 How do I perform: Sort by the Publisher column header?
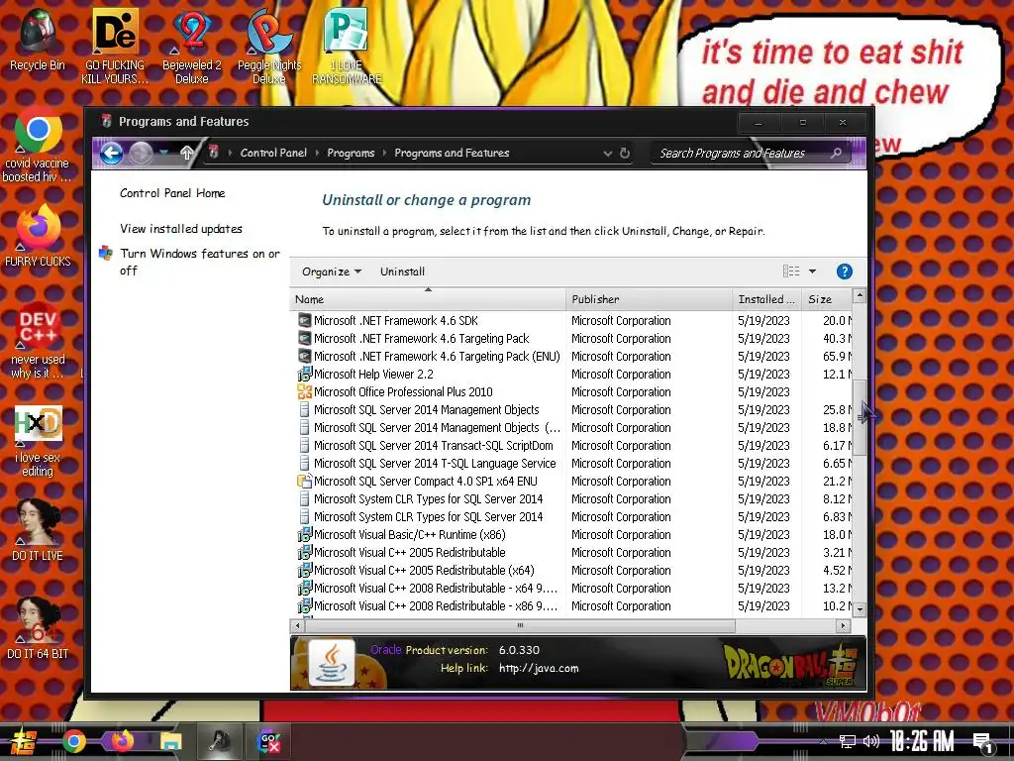(x=650, y=299)
